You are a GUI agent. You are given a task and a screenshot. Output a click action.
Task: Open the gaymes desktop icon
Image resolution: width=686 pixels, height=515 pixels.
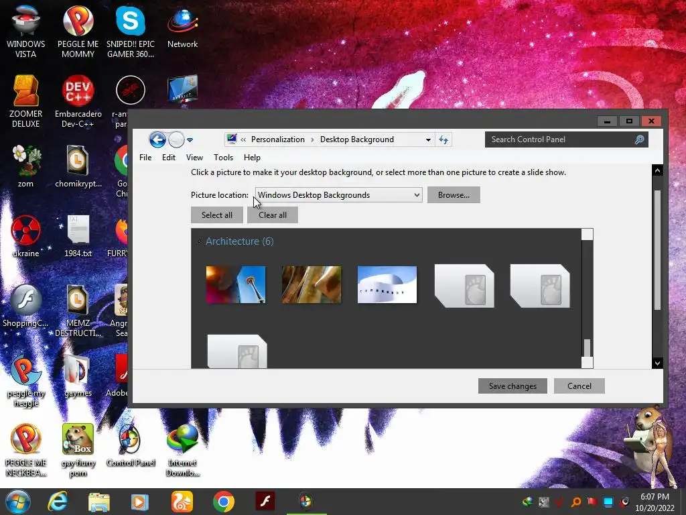pos(78,376)
